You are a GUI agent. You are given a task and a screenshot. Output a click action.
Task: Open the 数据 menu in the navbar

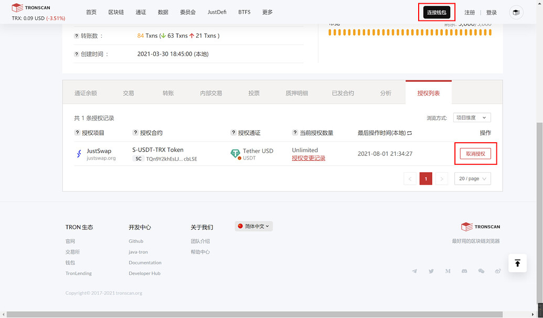[x=163, y=12]
